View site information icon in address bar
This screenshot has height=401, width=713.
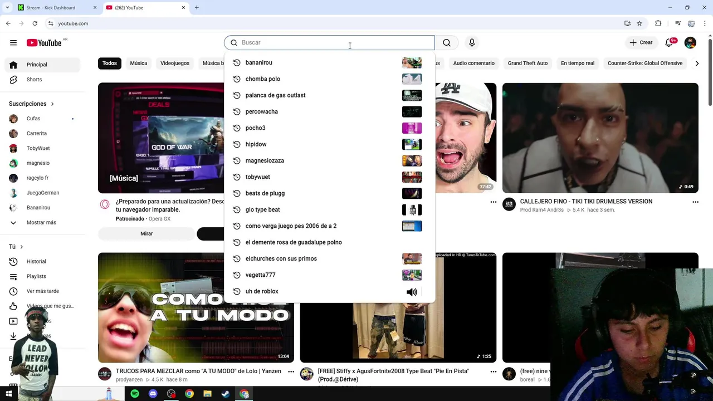(51, 23)
